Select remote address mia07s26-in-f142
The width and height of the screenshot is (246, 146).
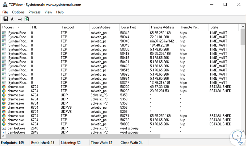pos(164,41)
